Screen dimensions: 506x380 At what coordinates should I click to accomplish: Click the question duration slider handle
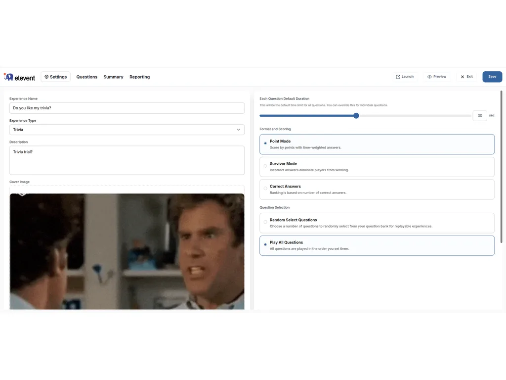click(356, 116)
